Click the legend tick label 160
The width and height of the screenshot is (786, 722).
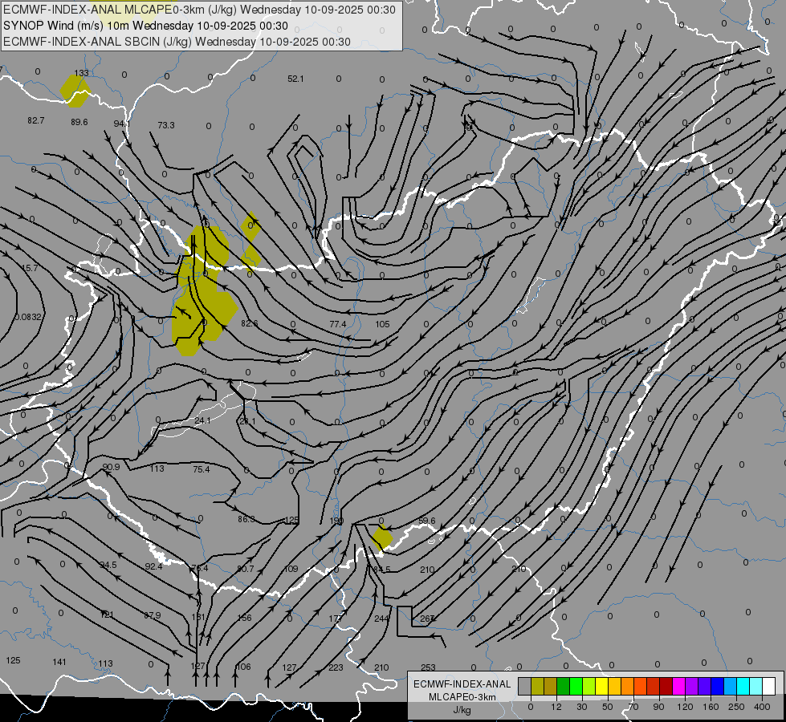click(711, 707)
